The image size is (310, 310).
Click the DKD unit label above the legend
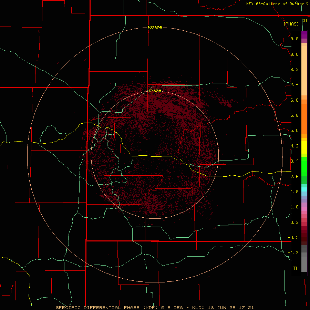303,21
